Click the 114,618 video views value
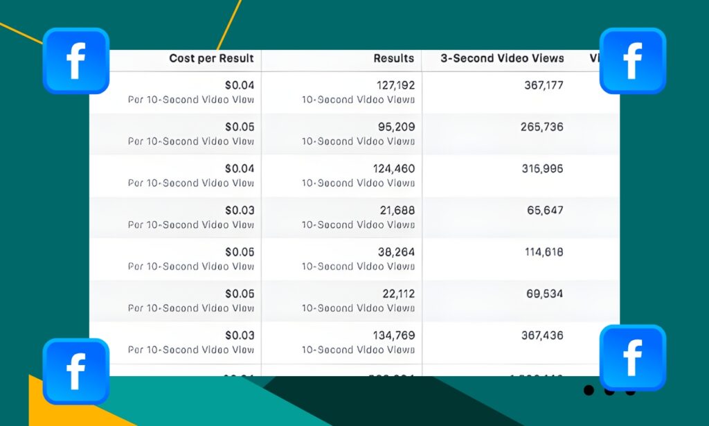 pyautogui.click(x=544, y=252)
